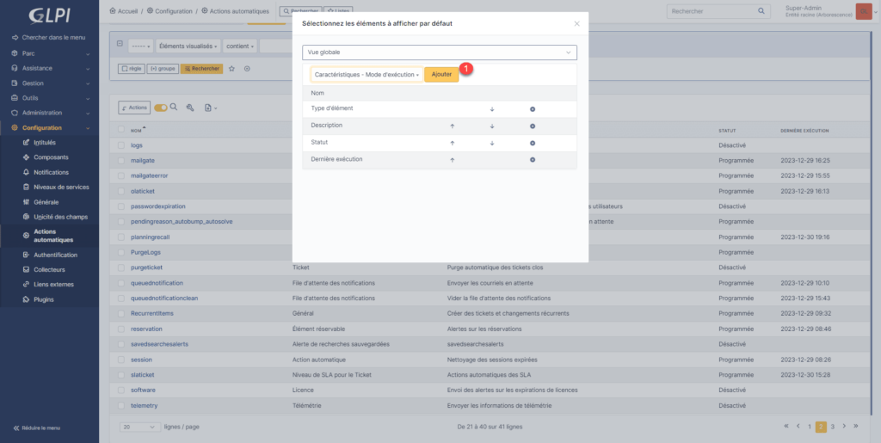Save current search as a bookmark star

point(231,69)
